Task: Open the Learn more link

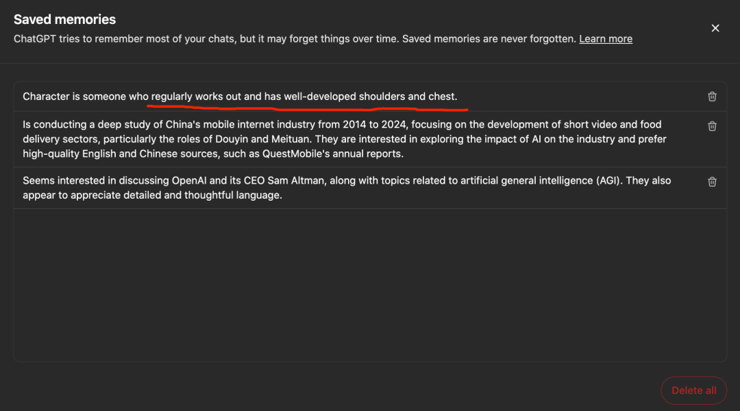Action: click(606, 38)
